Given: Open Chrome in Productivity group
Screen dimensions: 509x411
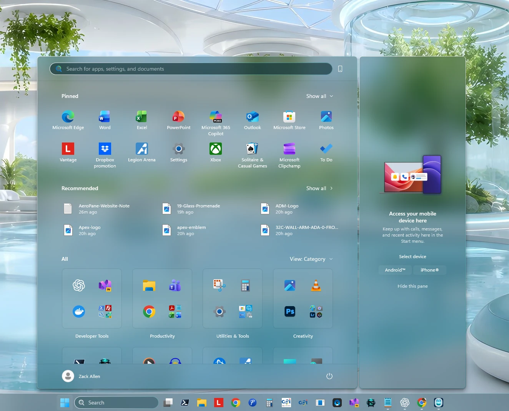Looking at the screenshot, I should pos(149,312).
